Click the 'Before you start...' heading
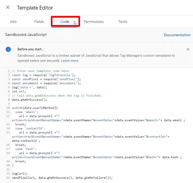Screen dimensions: 193x183 pyautogui.click(x=31, y=49)
